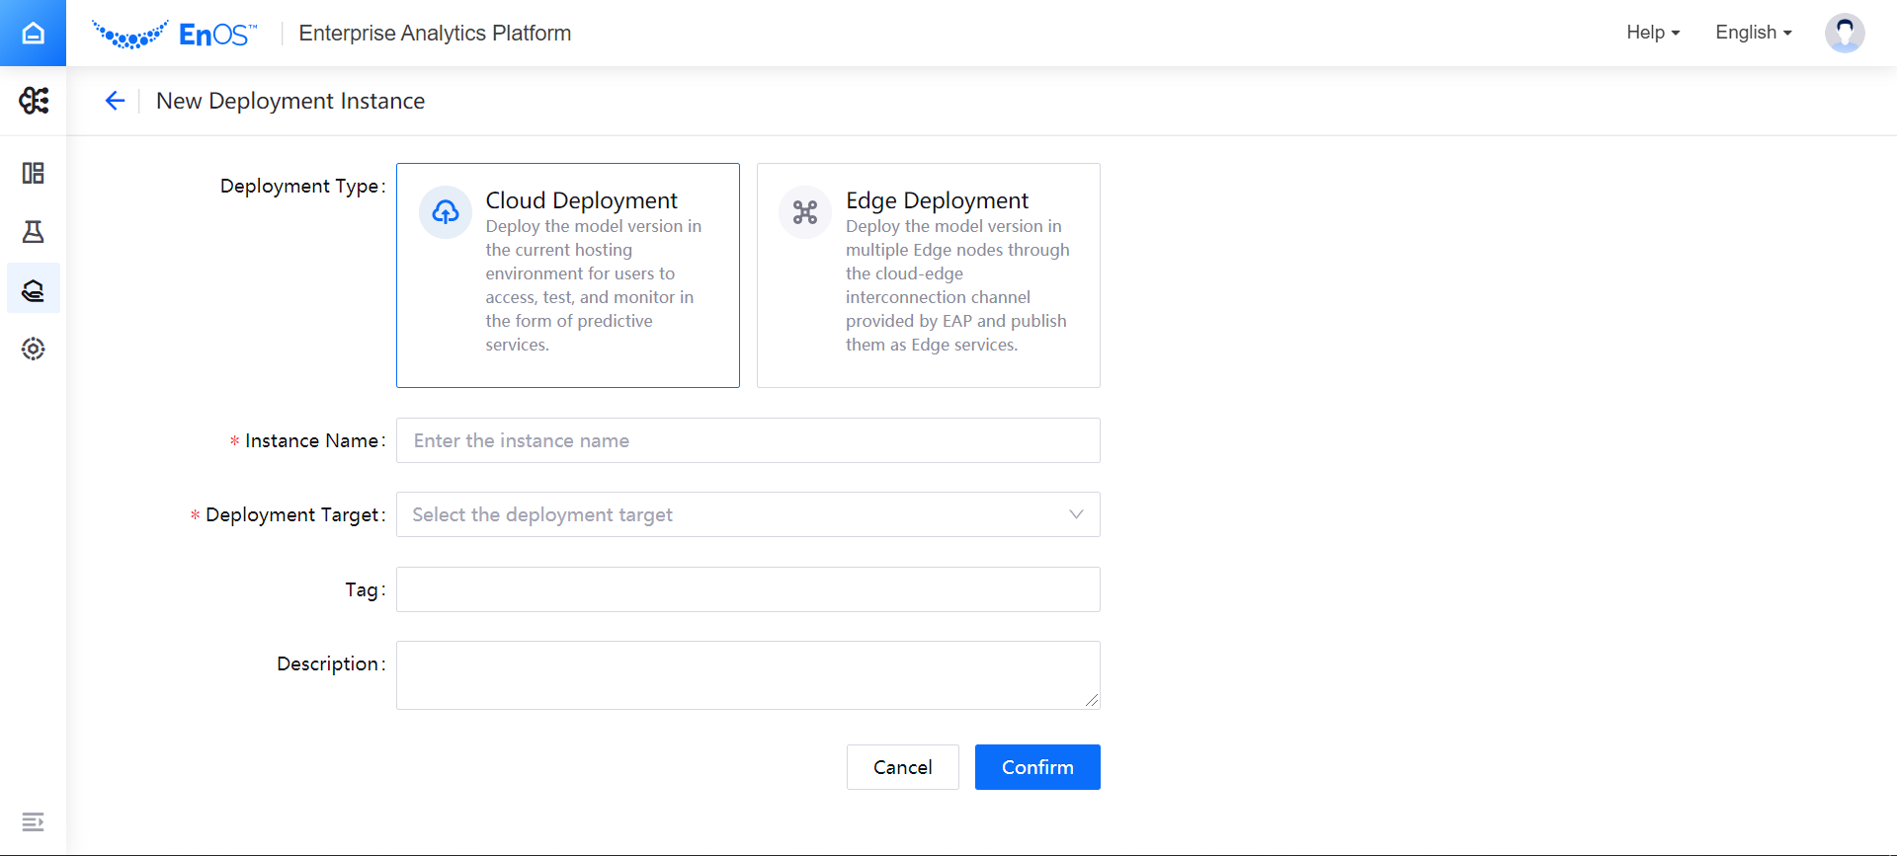Screen dimensions: 1897x856
Task: Click the home icon in top-left corner
Action: point(33,33)
